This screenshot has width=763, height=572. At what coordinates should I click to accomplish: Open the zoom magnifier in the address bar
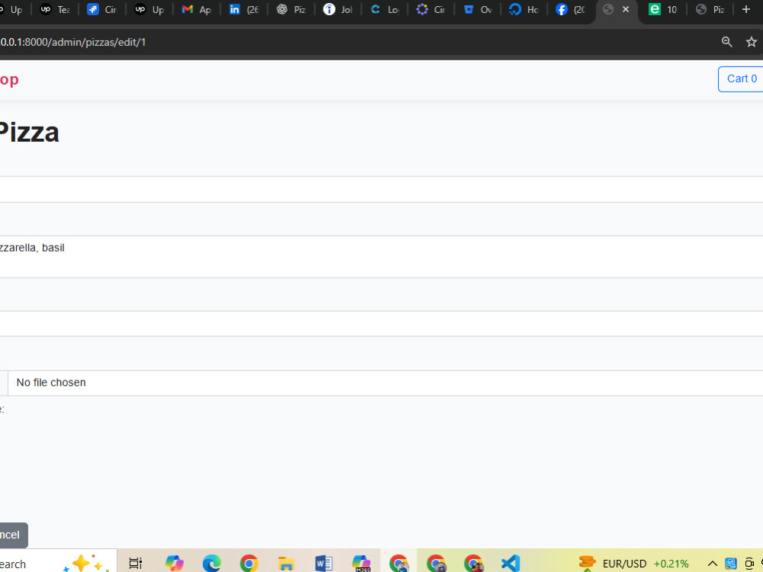726,42
